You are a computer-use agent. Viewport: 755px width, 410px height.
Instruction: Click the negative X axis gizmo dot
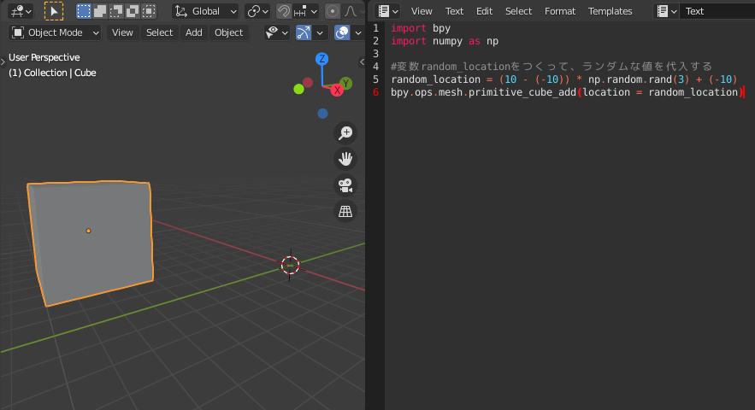click(x=308, y=83)
